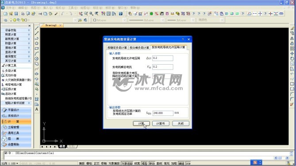The image size is (296, 166).
Task: Click the 计算书 button
Action: tap(161, 124)
